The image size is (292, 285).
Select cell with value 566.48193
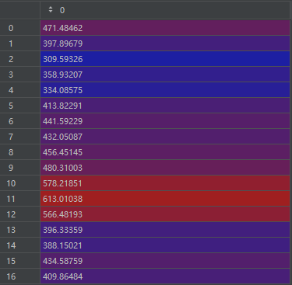(x=165, y=214)
